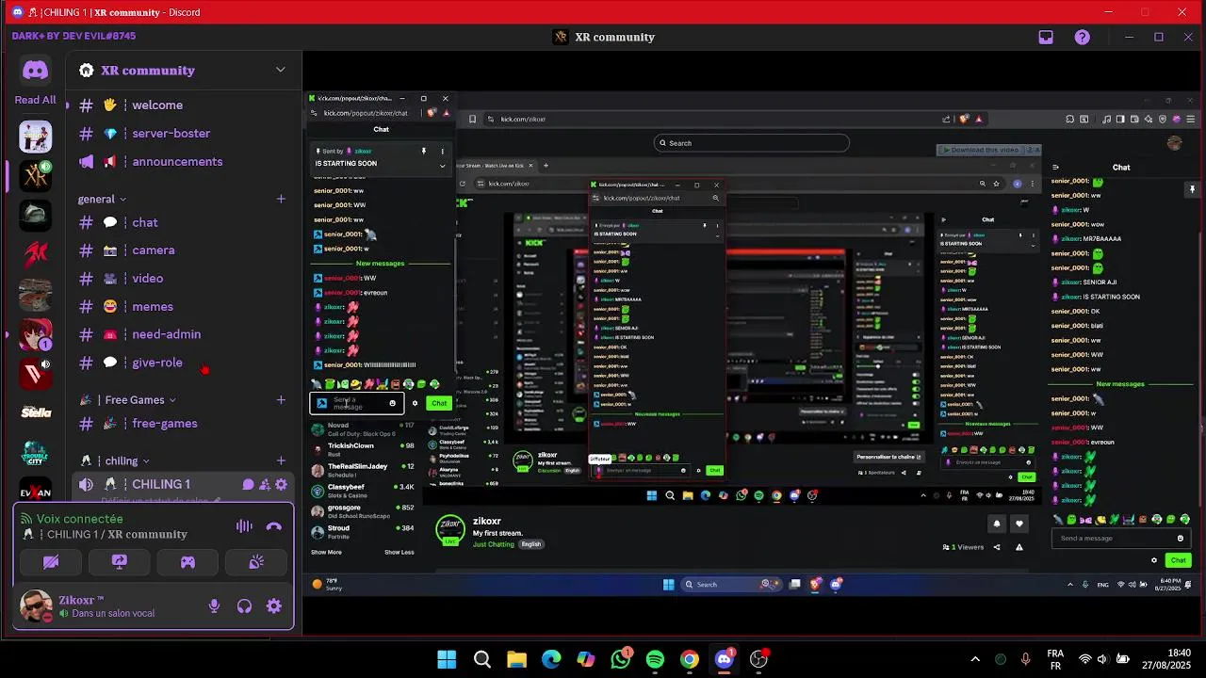Click Send a message field in popout chat
The width and height of the screenshot is (1206, 678).
(x=357, y=403)
